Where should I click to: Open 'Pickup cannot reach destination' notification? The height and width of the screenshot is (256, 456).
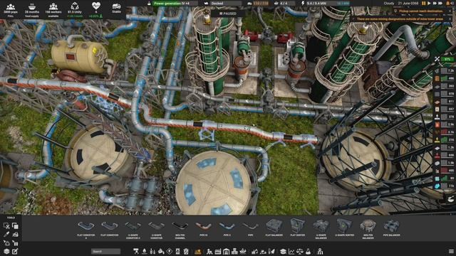(x=421, y=11)
